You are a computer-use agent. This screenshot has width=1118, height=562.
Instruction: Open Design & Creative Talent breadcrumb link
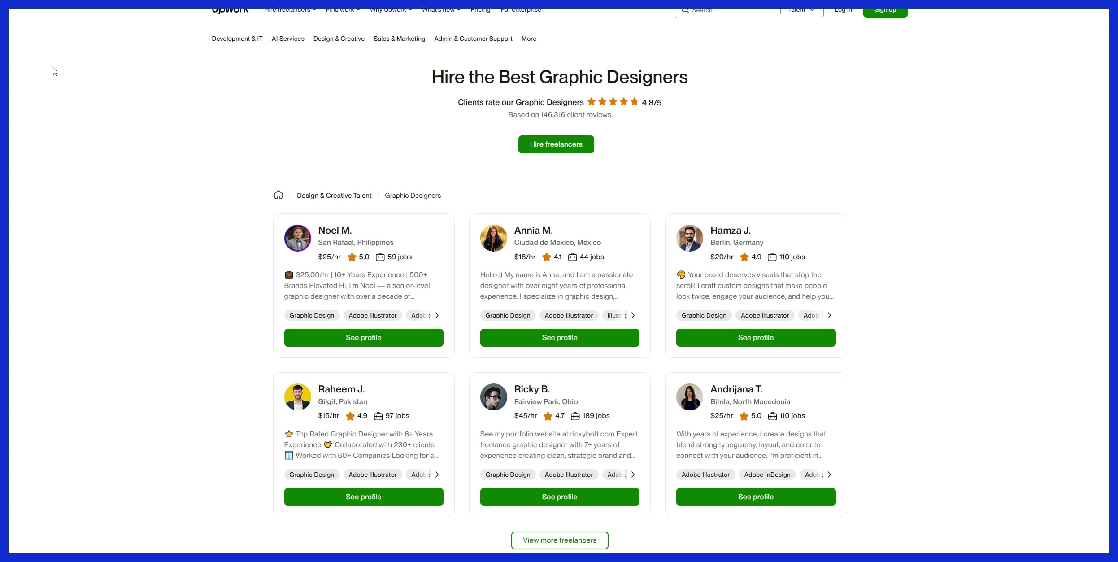[334, 195]
